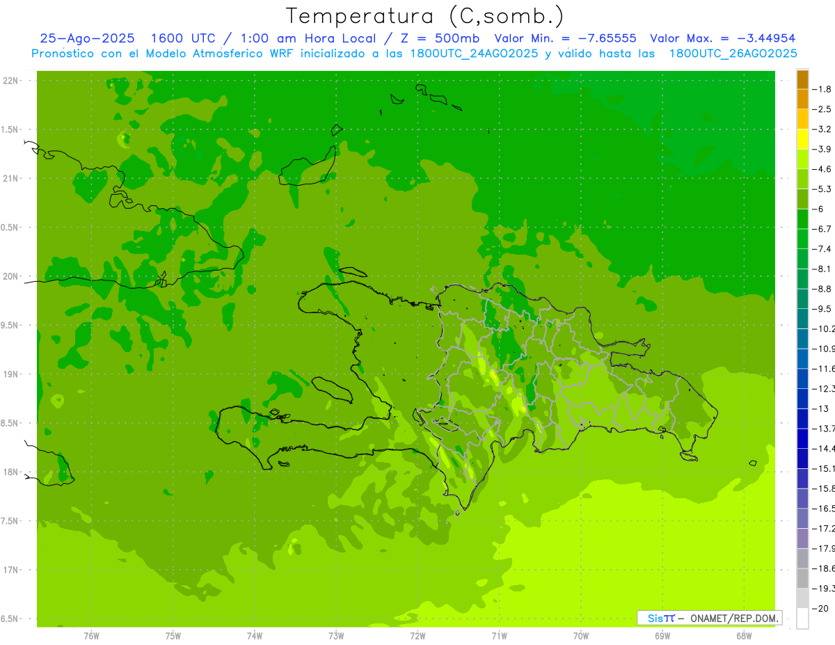
Task: Click the "1600 UTC" time label
Action: coord(184,38)
